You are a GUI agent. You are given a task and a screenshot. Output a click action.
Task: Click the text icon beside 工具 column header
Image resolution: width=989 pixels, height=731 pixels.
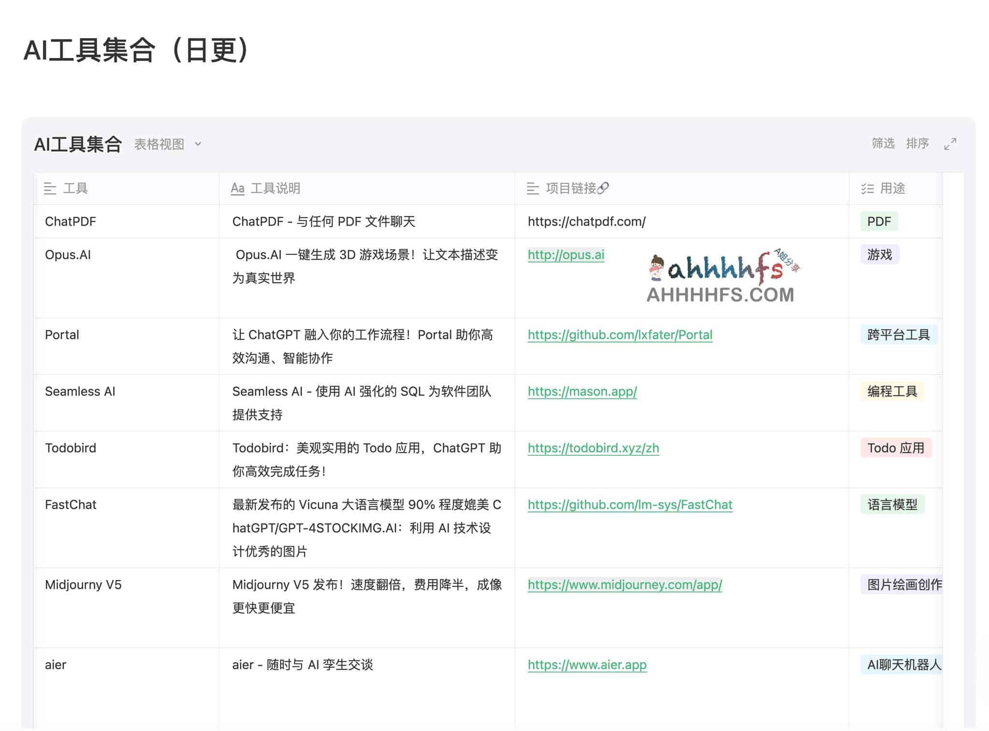pyautogui.click(x=50, y=189)
